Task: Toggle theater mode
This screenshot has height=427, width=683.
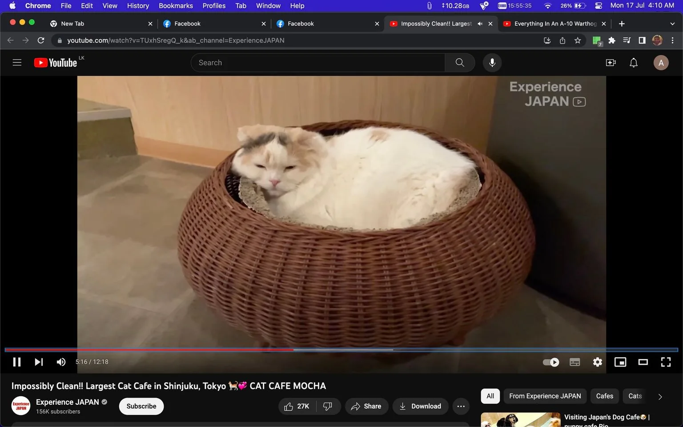Action: pos(643,362)
